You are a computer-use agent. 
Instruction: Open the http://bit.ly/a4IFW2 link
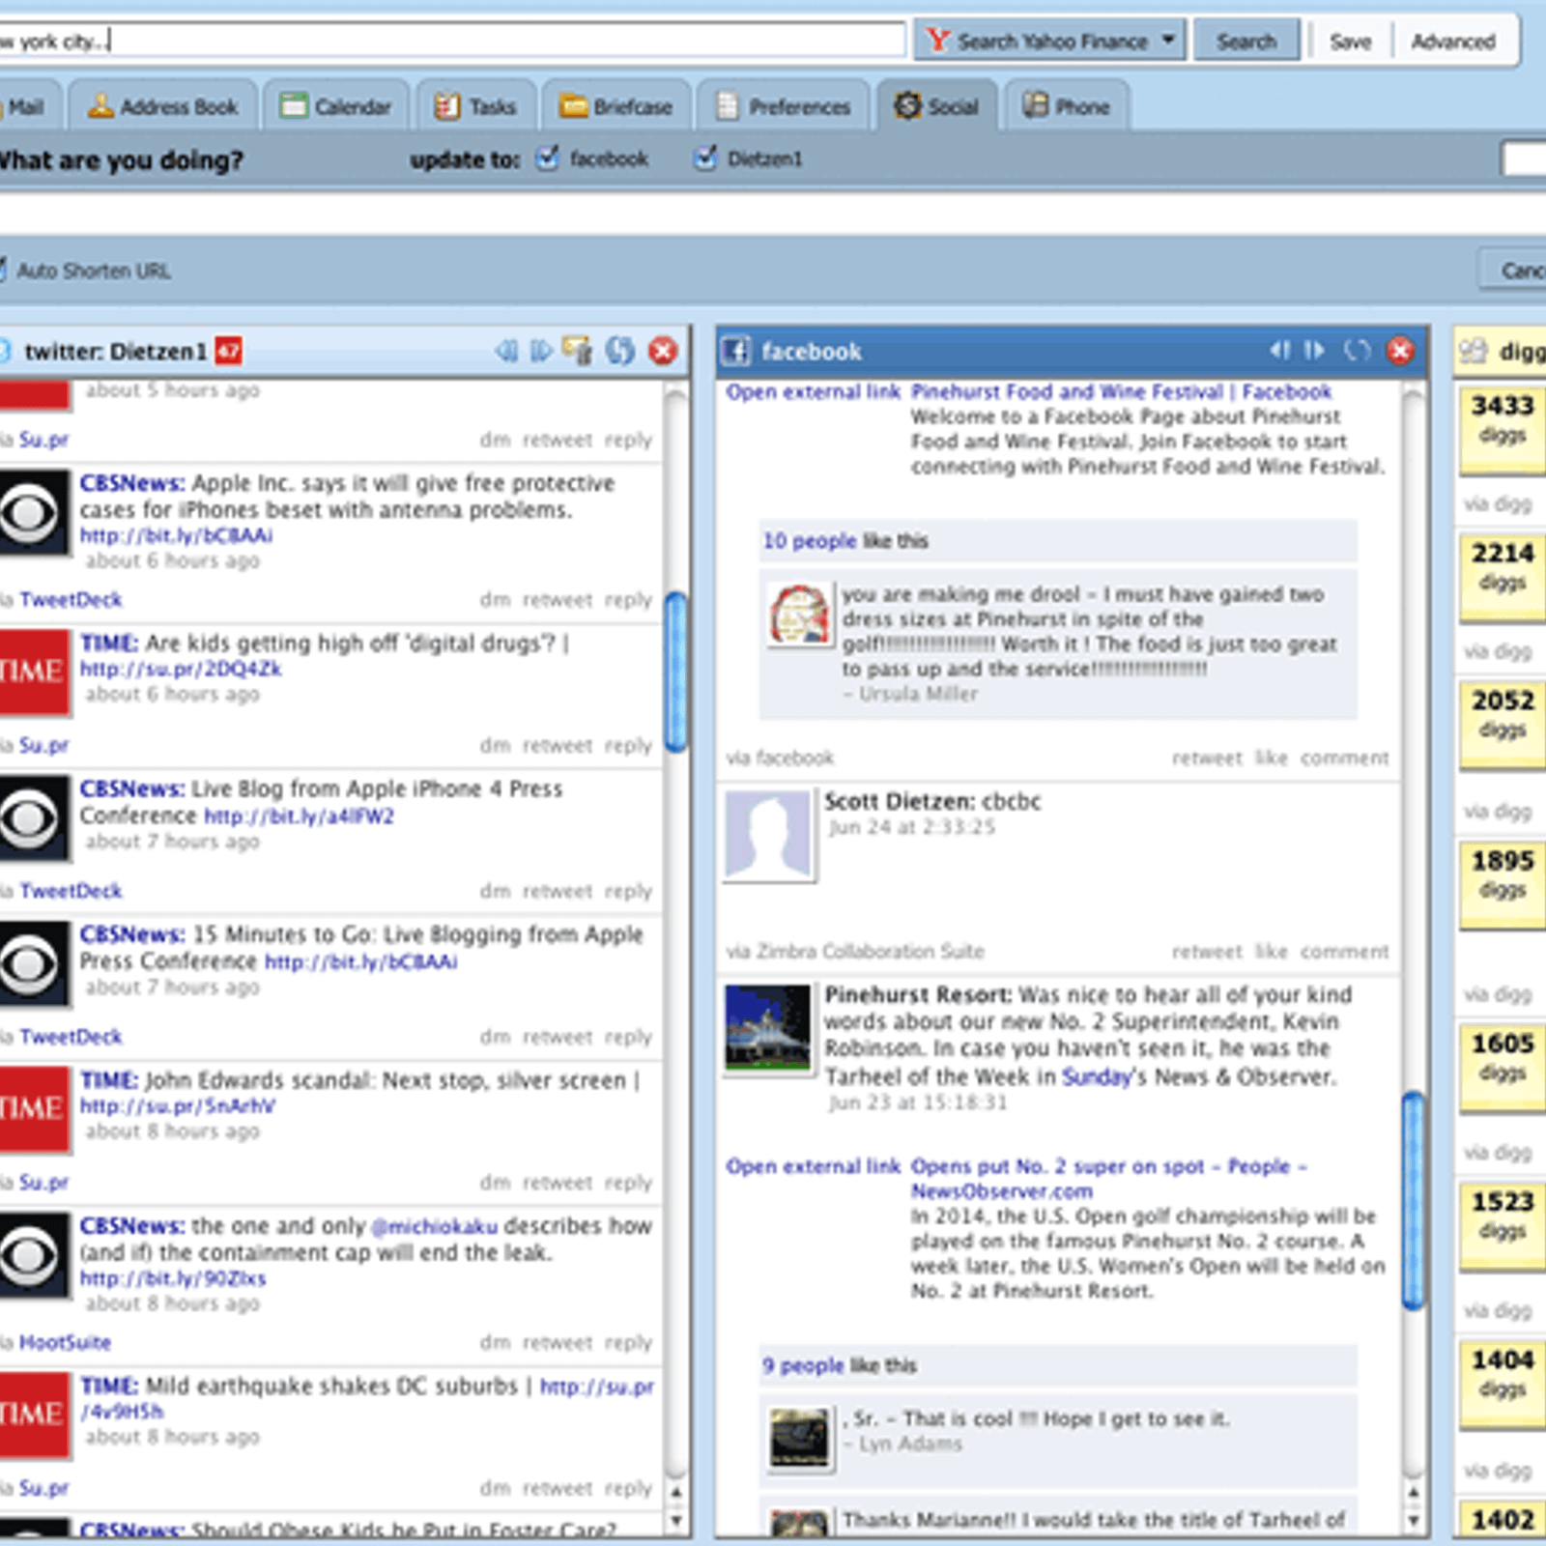pyautogui.click(x=299, y=816)
